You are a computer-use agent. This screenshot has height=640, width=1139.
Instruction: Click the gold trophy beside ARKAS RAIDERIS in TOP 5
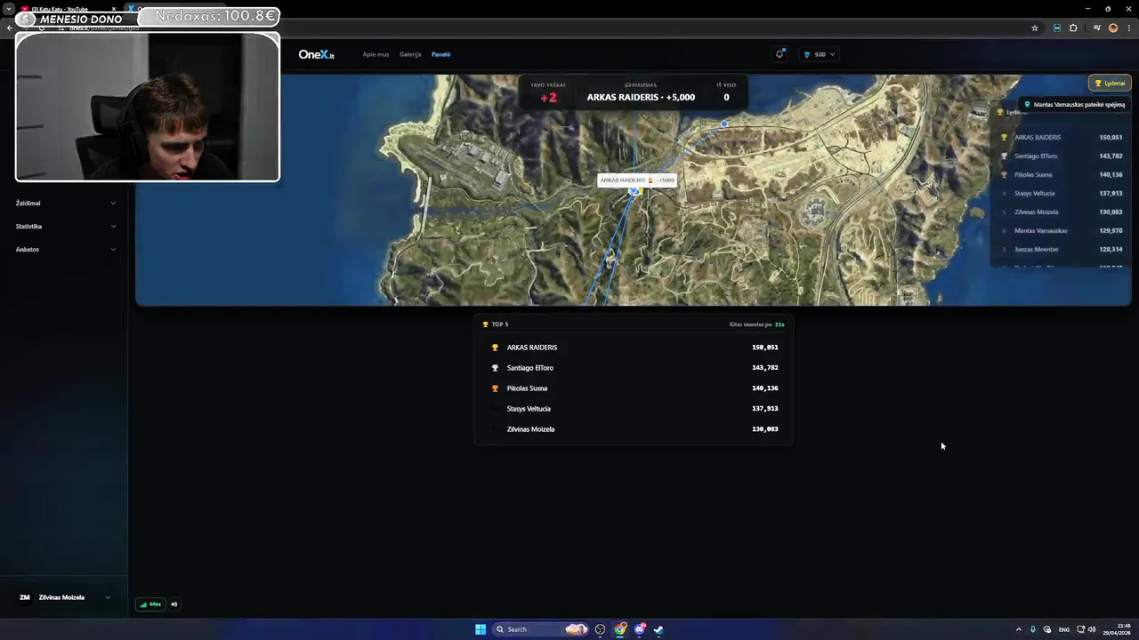pos(495,348)
